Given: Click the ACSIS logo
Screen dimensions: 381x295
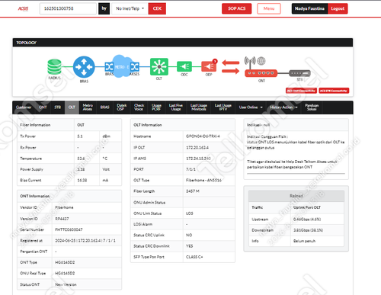Looking at the screenshot, I should coord(23,8).
